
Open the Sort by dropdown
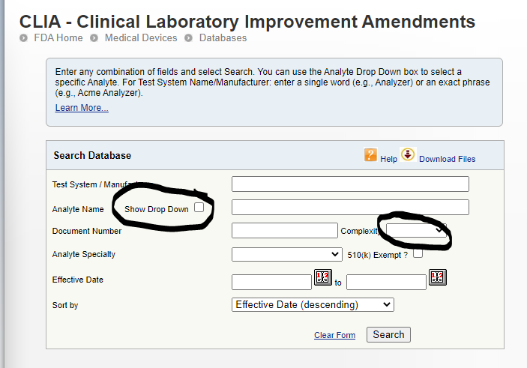(313, 304)
